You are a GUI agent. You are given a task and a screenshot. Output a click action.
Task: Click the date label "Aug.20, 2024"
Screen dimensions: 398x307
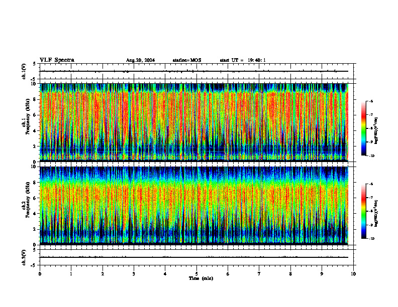(x=140, y=60)
